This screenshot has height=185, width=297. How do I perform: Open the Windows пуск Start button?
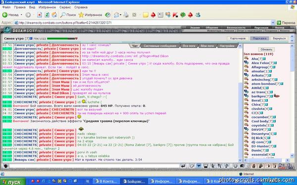[12, 182]
